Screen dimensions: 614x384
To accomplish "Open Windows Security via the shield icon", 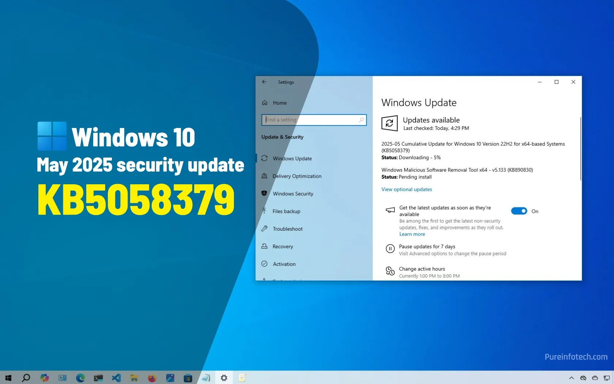I will 265,193.
